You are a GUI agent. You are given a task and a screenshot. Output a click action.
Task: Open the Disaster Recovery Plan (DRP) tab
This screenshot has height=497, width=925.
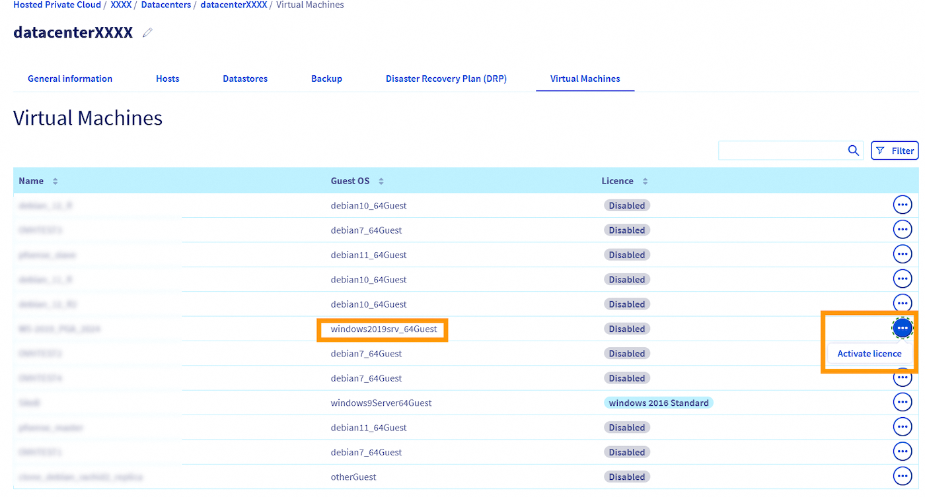click(x=446, y=79)
